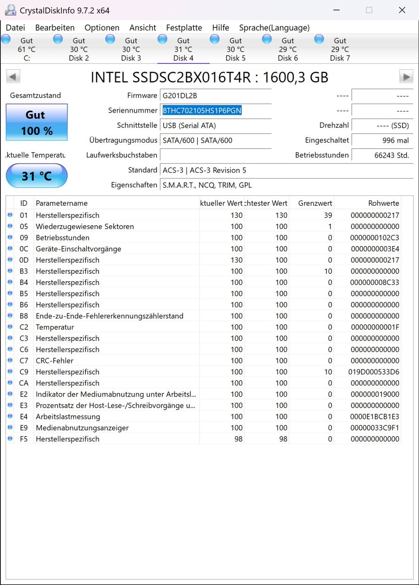Click the status icon of attribute F5

point(10,439)
